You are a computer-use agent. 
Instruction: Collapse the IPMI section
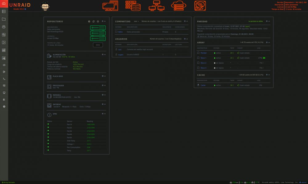[105, 114]
